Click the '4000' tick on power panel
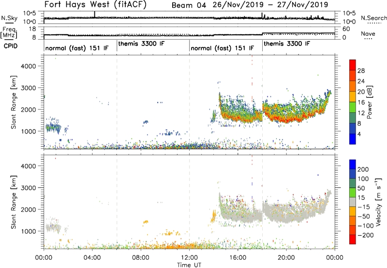 pyautogui.click(x=29, y=66)
